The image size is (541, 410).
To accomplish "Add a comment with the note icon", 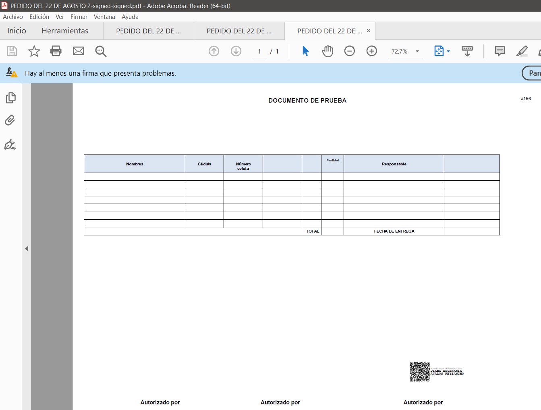I will [x=500, y=51].
